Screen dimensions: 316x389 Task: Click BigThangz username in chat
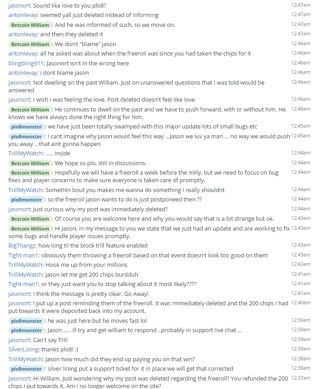[x=22, y=246]
